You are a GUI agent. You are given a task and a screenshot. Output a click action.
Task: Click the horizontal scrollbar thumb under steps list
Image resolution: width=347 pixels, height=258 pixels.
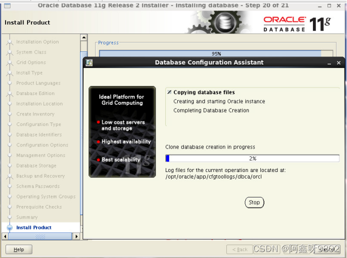click(40, 236)
